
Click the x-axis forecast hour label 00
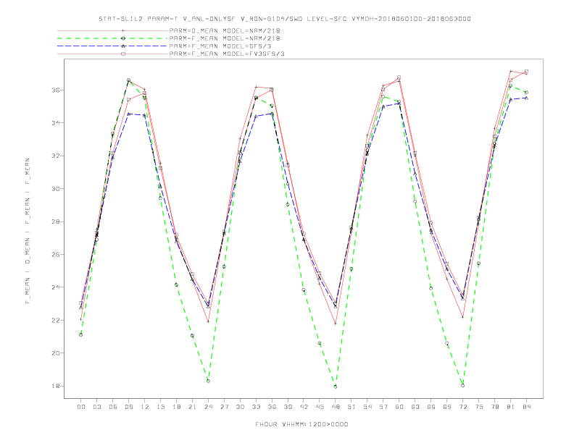(81, 407)
